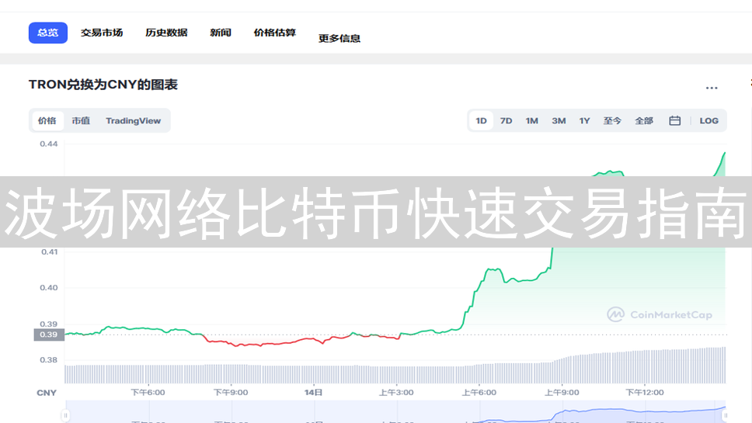Open the 交易市场 tab

pos(102,33)
